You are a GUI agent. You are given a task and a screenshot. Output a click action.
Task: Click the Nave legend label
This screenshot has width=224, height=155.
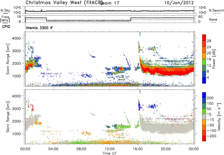(213, 20)
